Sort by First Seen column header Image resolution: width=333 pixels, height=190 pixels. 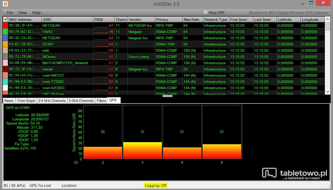coord(241,19)
